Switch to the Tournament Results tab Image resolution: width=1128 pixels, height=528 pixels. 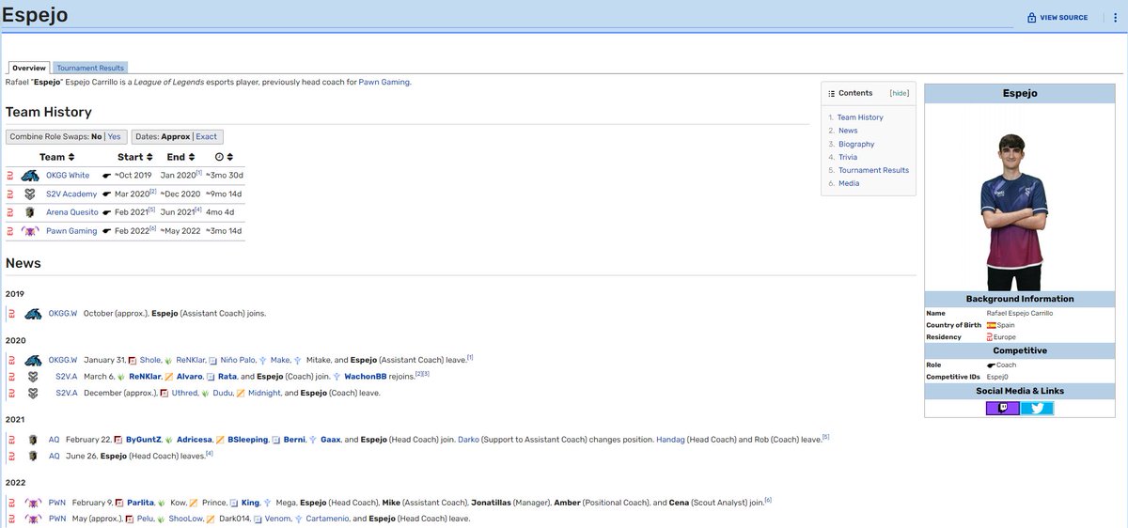[x=90, y=68]
